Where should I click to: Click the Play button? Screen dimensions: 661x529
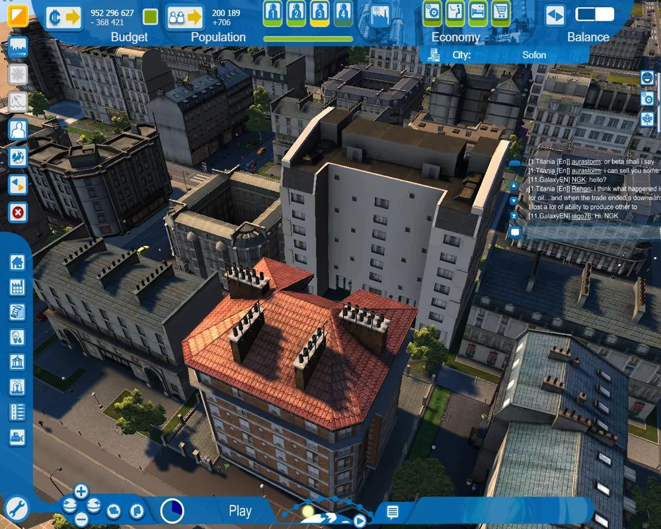240,510
